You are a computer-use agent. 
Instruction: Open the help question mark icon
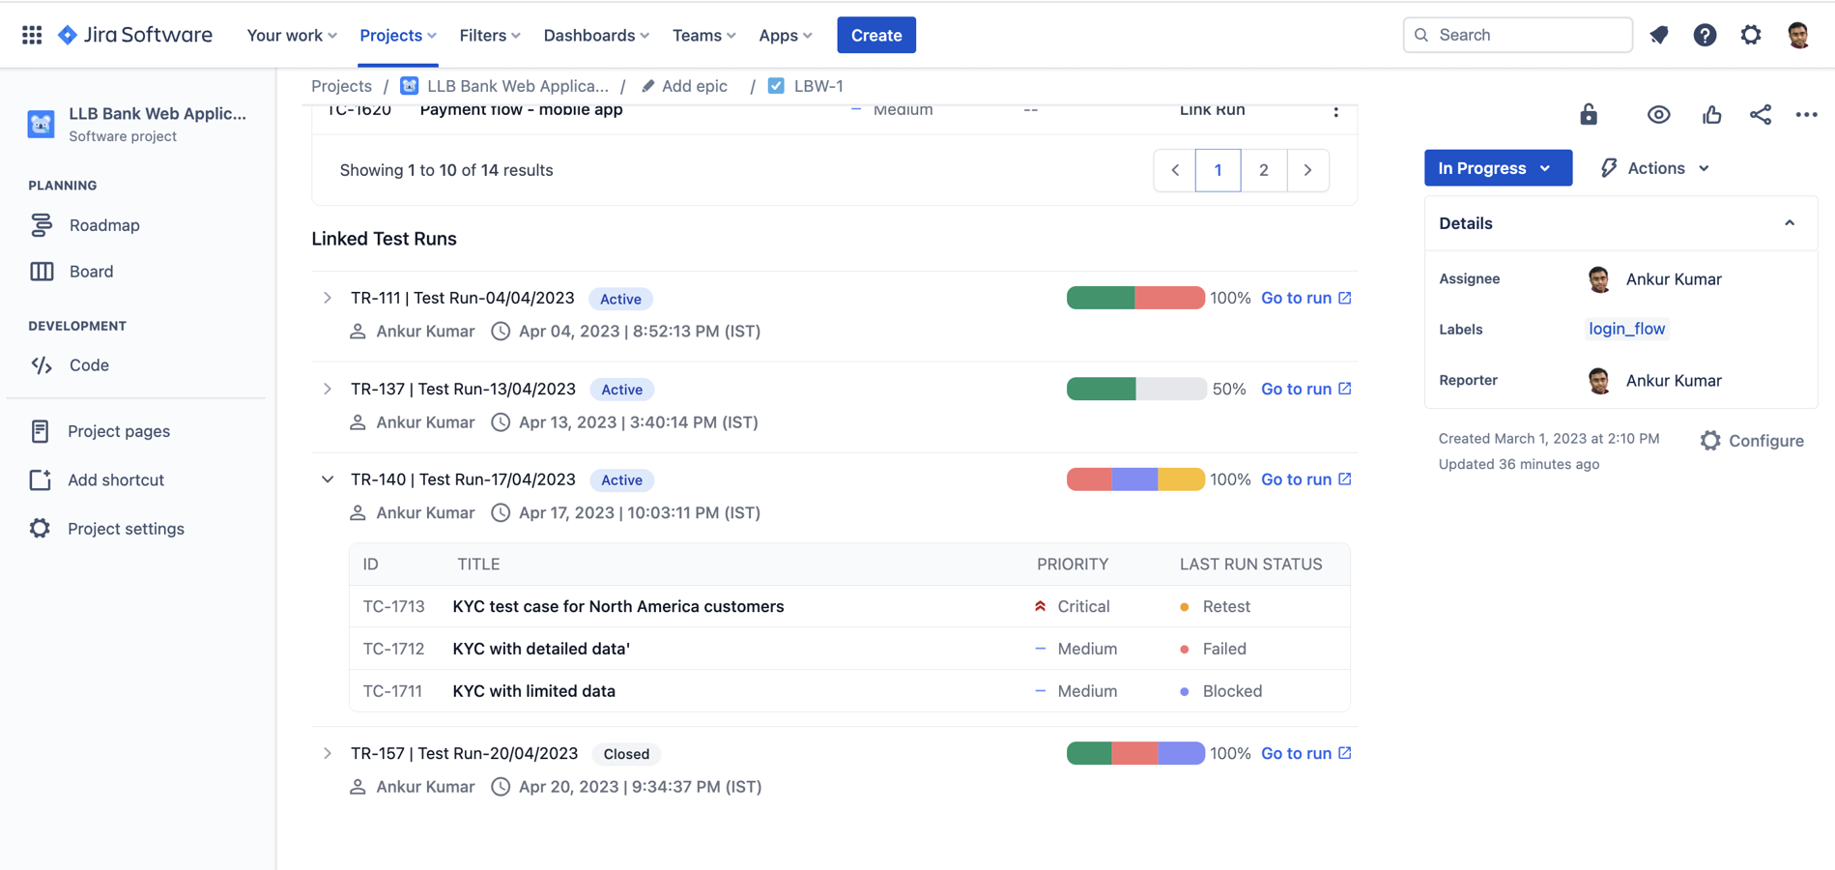click(x=1705, y=35)
